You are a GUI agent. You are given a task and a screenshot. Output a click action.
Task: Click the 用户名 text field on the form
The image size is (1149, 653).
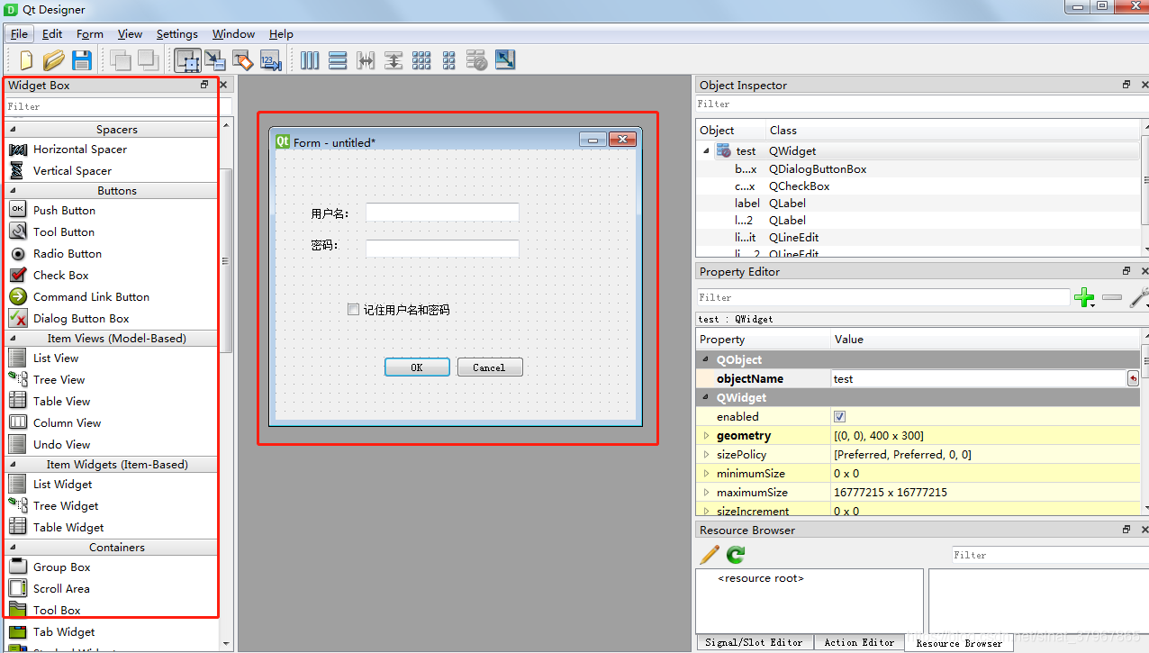tap(442, 213)
